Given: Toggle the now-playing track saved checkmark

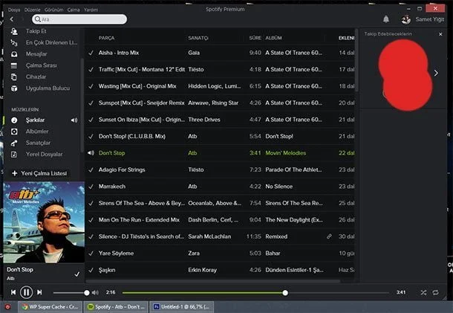Looking at the screenshot, I should [x=76, y=274].
